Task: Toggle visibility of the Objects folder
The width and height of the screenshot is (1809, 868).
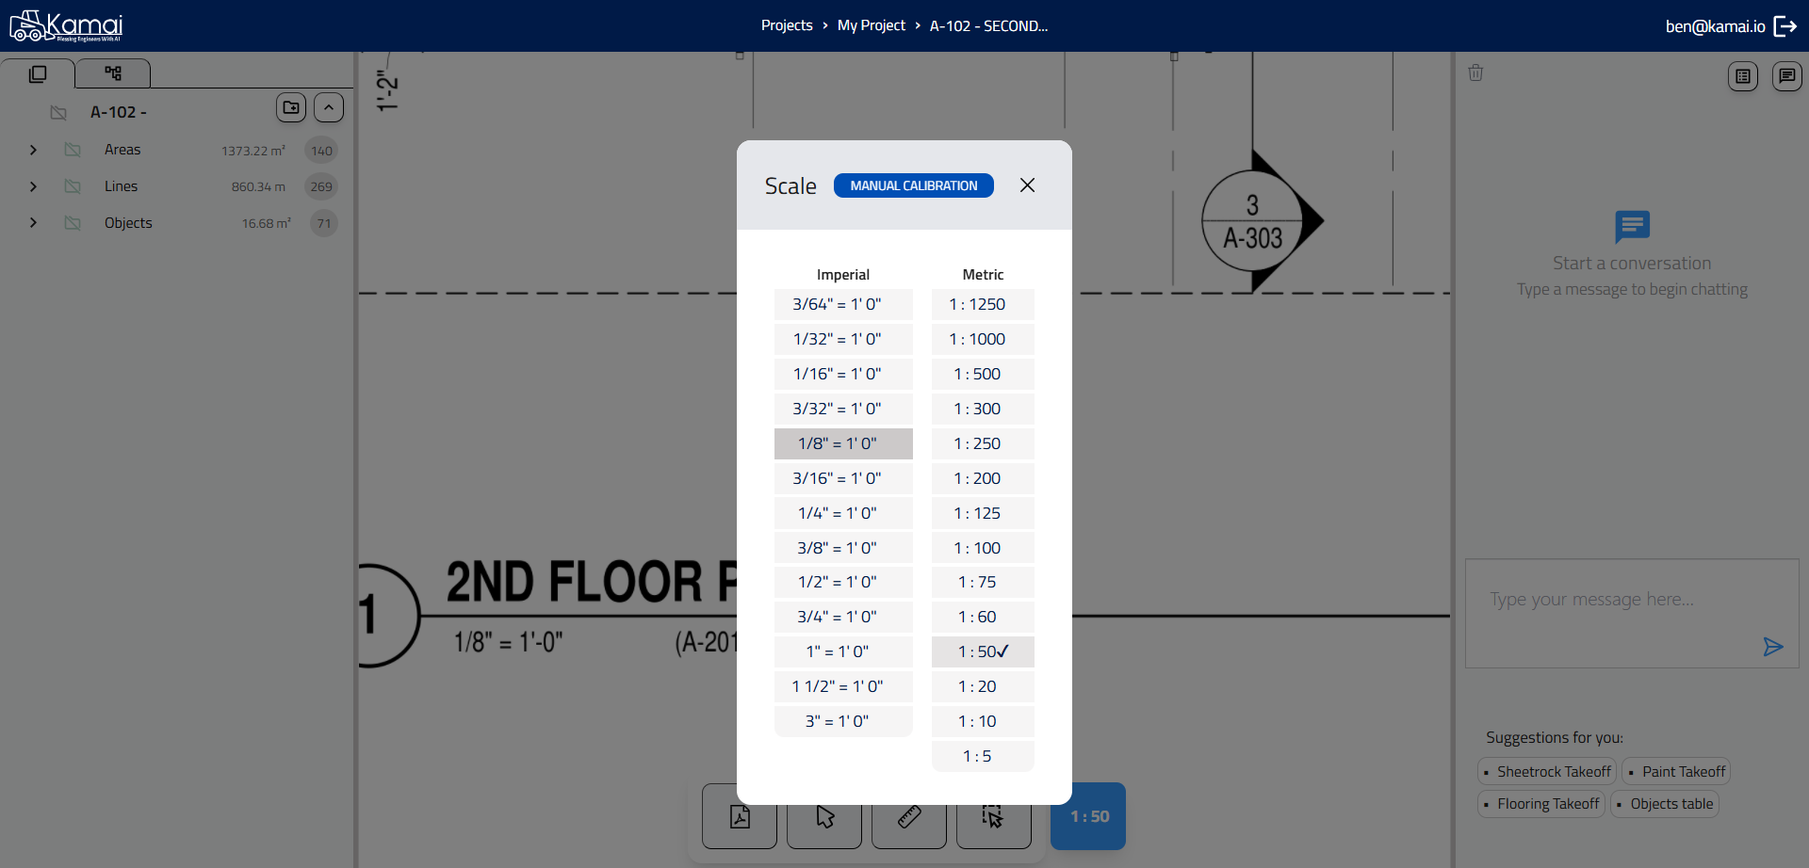Action: pyautogui.click(x=73, y=223)
